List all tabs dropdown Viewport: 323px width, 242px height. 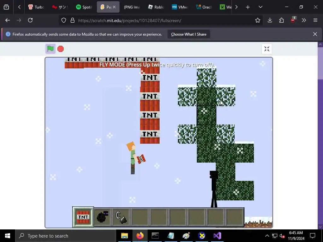260,7
